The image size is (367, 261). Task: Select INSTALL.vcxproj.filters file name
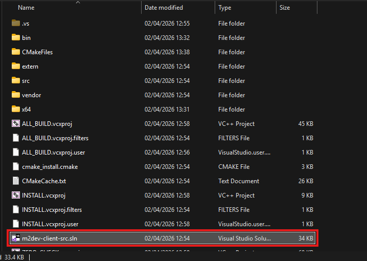pyautogui.click(x=52, y=210)
